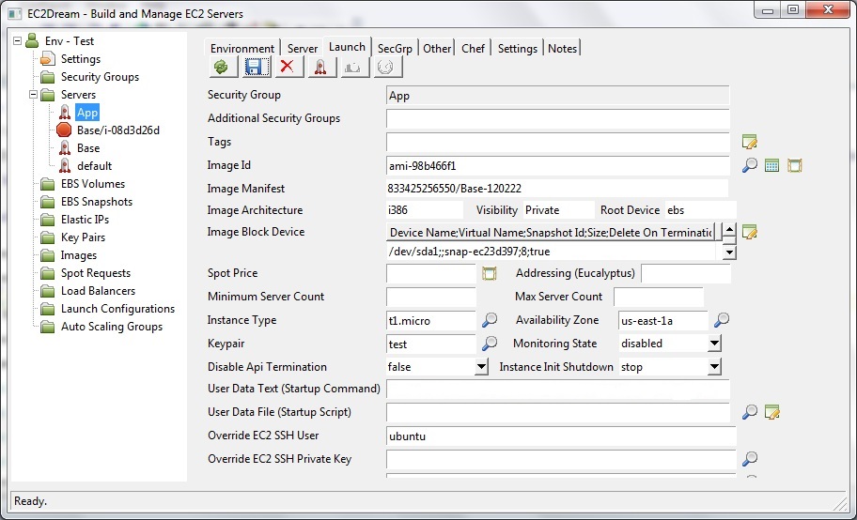857x520 pixels.
Task: Click the table icon next to Image Id
Action: coord(771,165)
